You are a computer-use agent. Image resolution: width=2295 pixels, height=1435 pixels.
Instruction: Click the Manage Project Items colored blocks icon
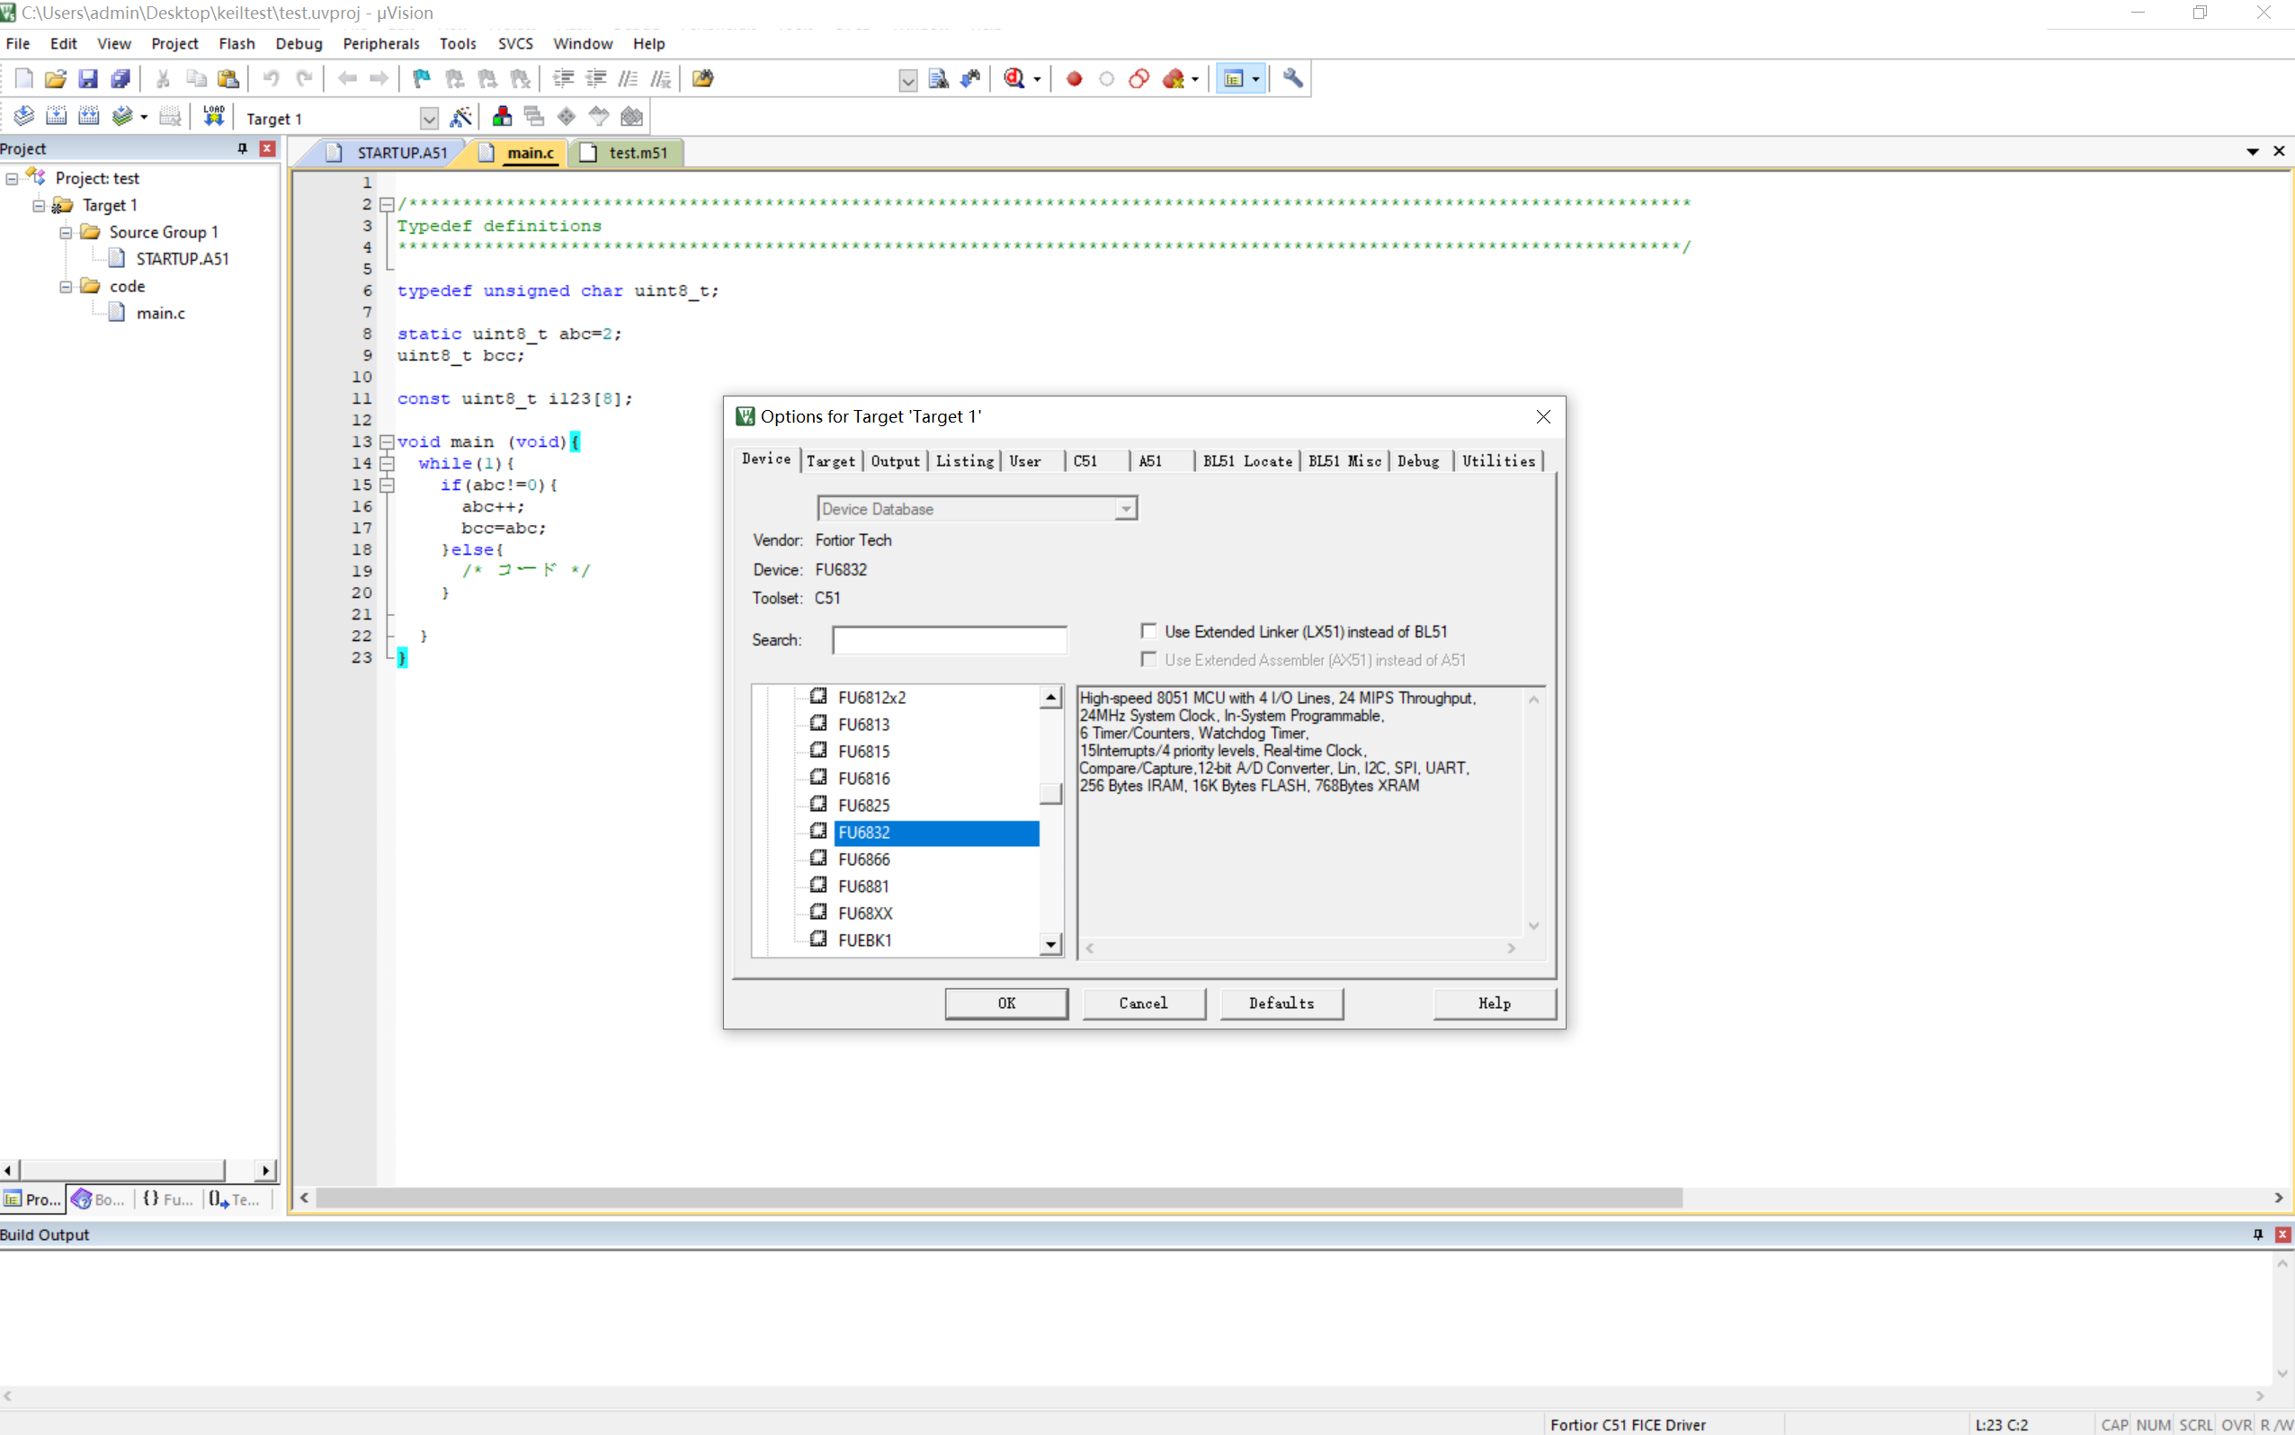(502, 117)
